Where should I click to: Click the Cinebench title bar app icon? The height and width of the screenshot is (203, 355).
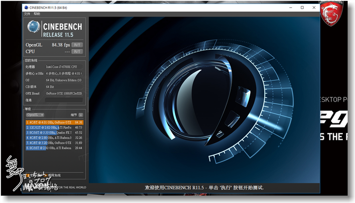25,7
